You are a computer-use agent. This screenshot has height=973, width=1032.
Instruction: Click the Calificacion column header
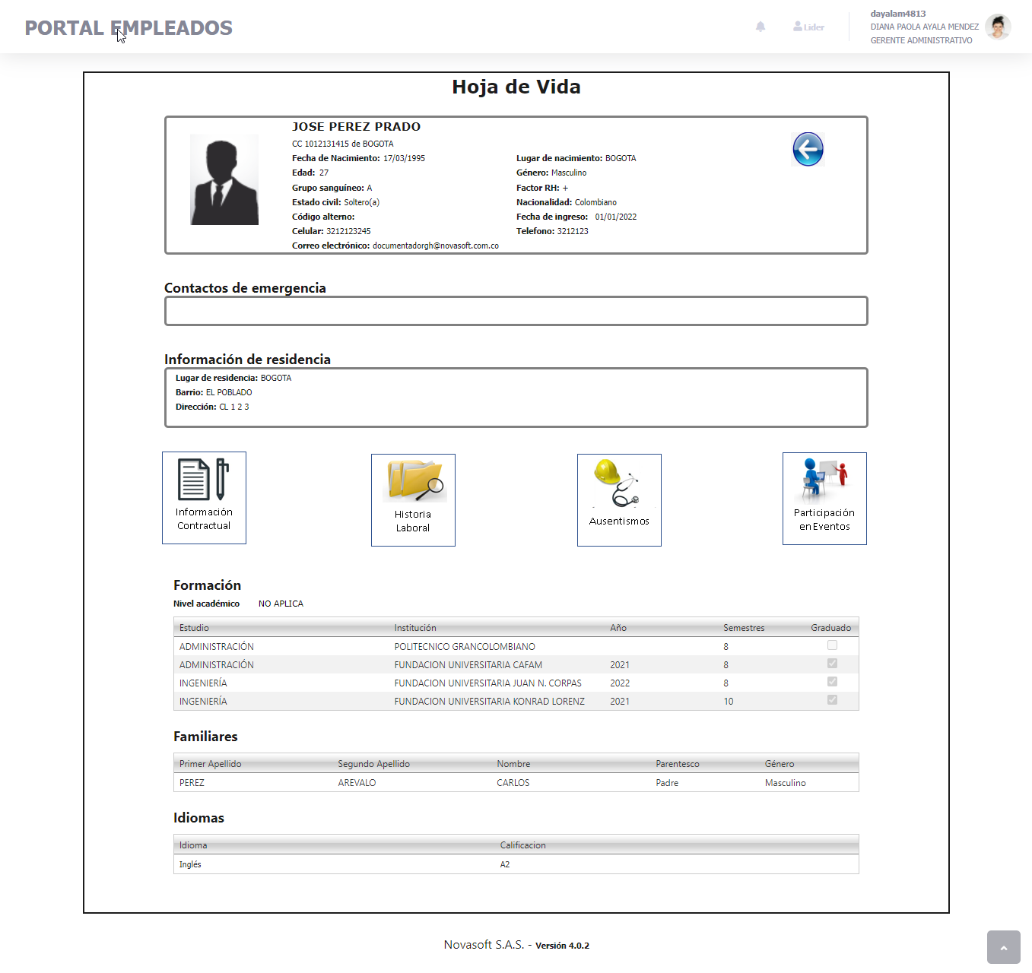(523, 845)
